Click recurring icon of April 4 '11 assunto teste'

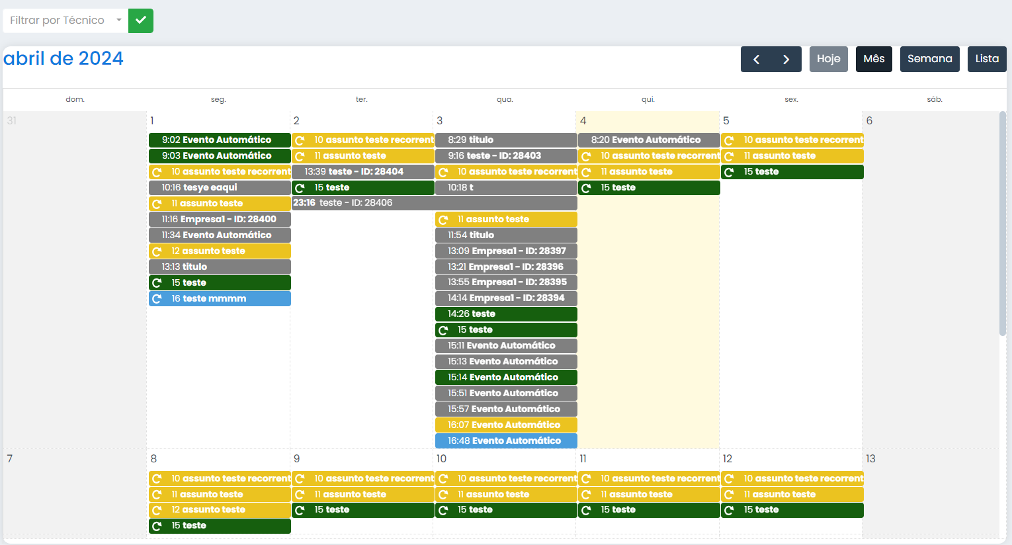pyautogui.click(x=586, y=172)
